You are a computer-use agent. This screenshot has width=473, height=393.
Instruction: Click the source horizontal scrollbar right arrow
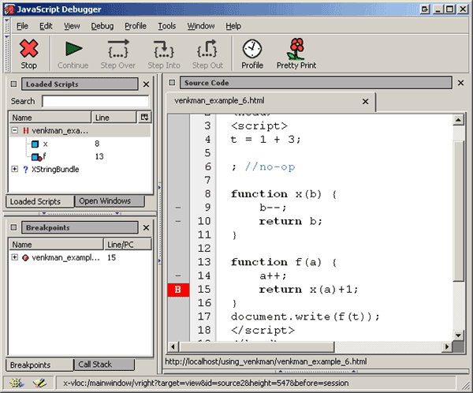tap(447, 346)
